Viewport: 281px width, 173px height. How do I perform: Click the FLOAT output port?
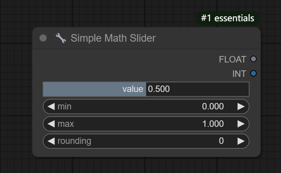253,59
